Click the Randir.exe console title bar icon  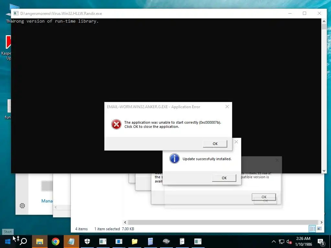point(16,13)
